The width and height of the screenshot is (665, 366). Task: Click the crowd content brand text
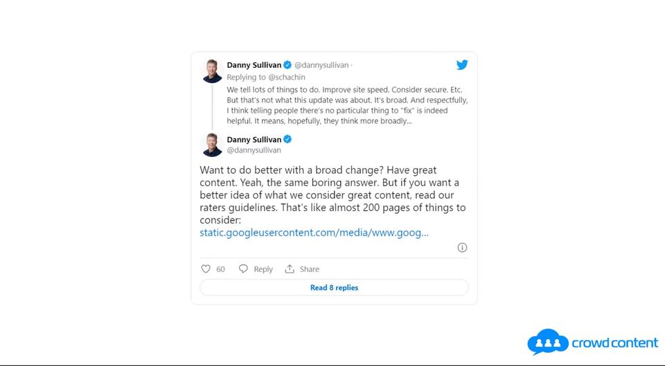pyautogui.click(x=614, y=343)
